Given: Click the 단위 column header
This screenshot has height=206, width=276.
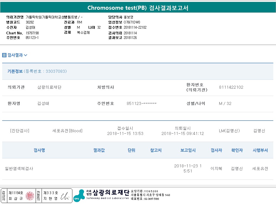Looking at the screenshot, I should pos(131,150).
